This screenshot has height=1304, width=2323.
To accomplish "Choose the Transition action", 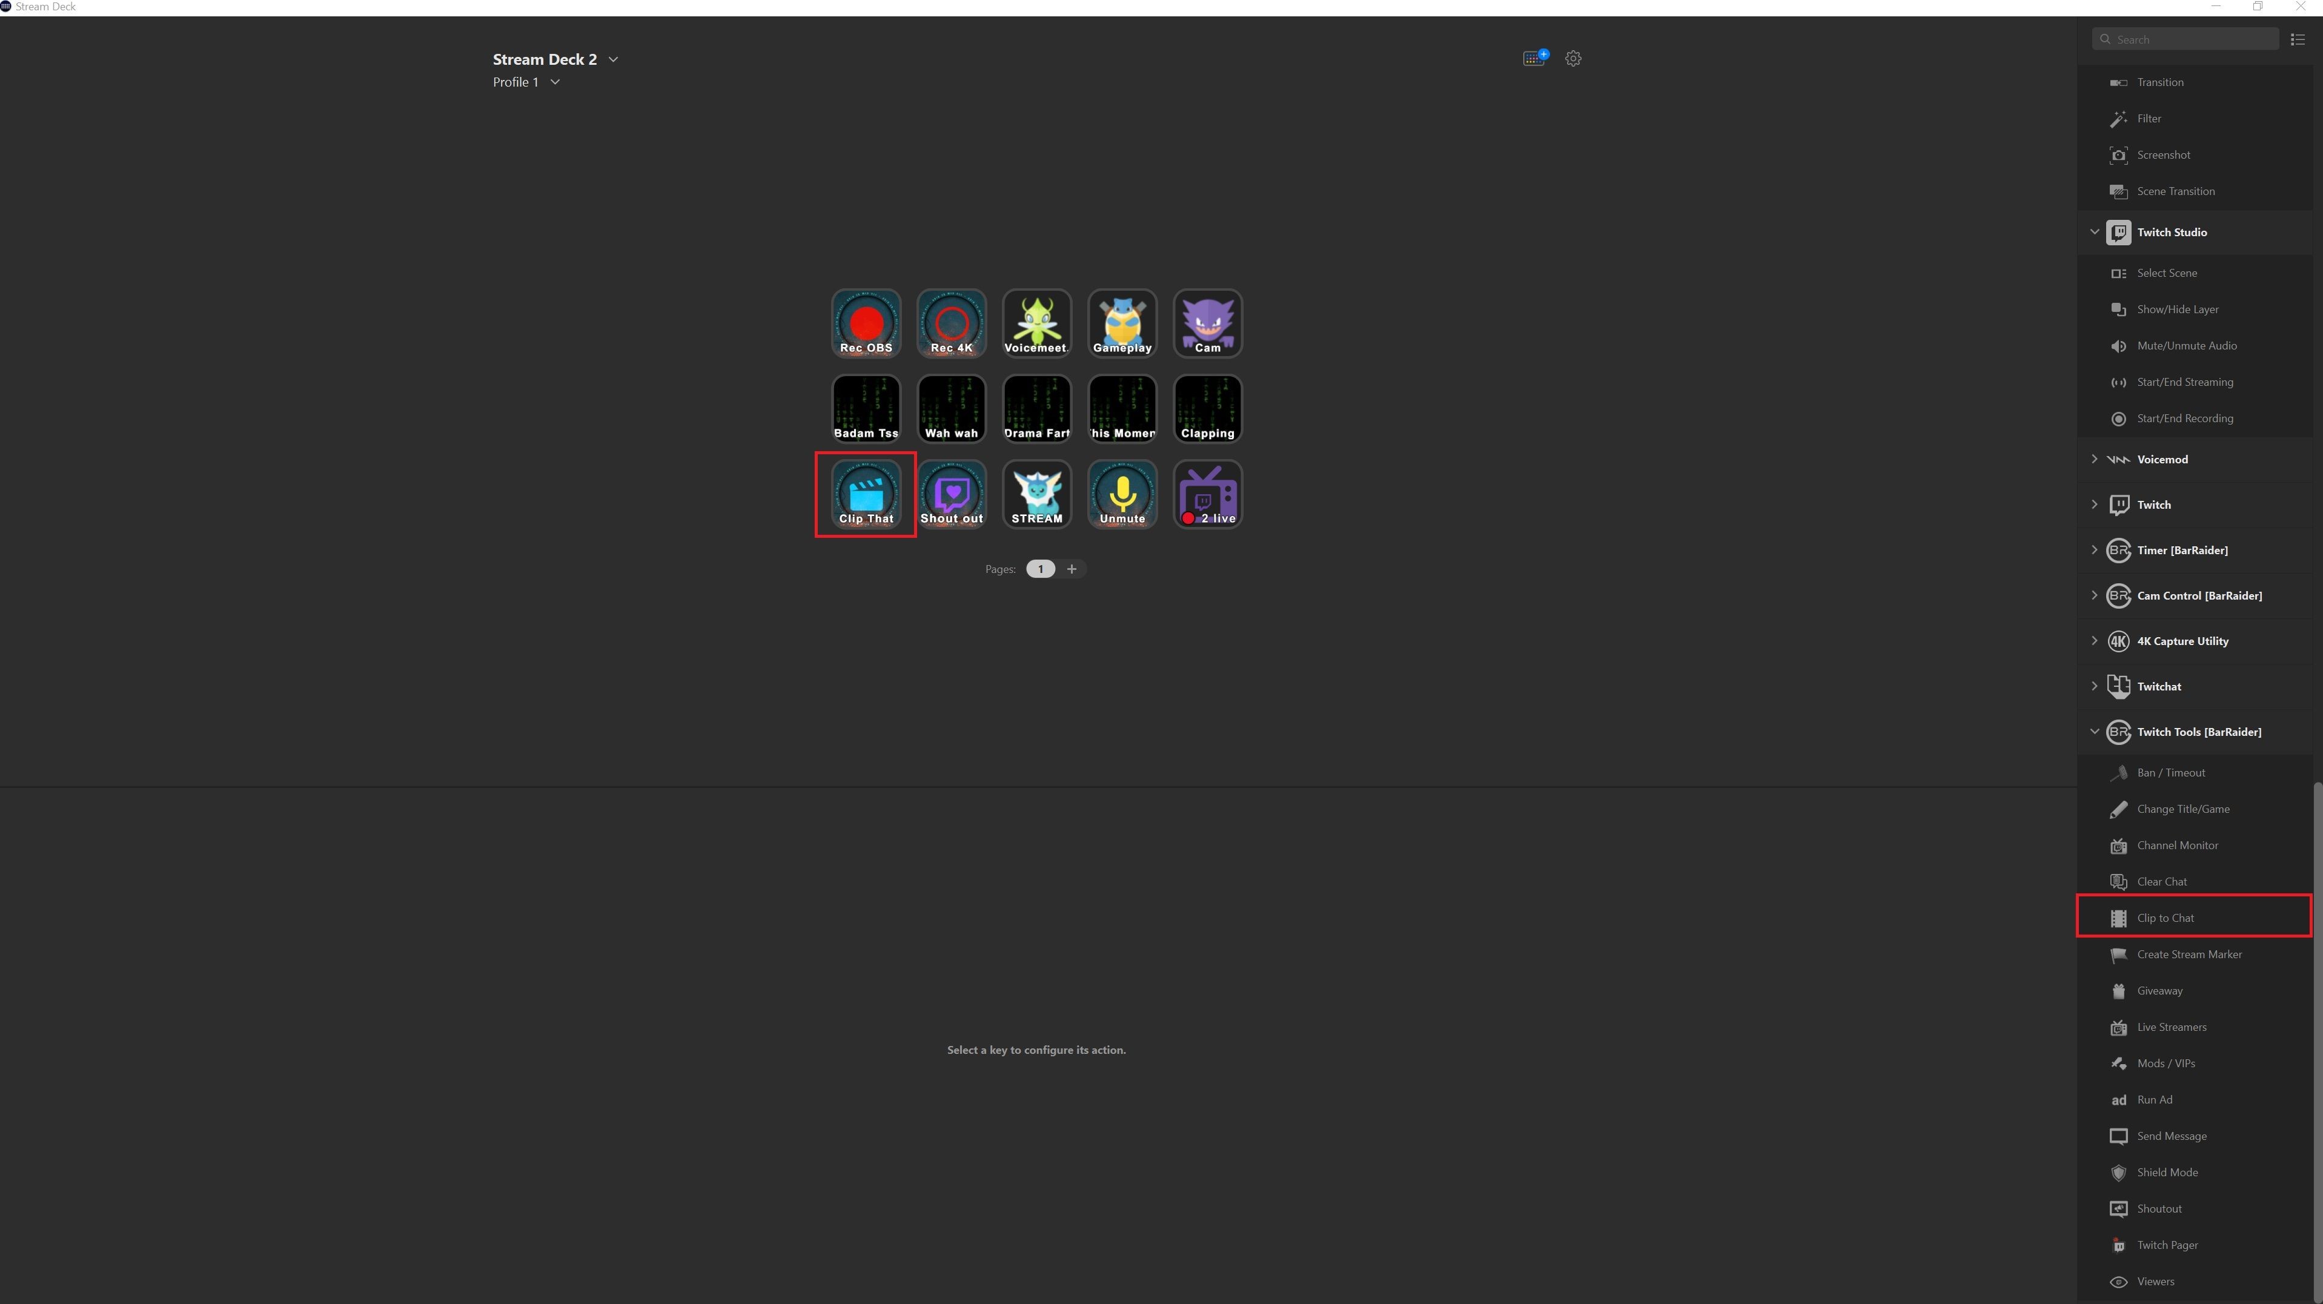I will coord(2195,82).
